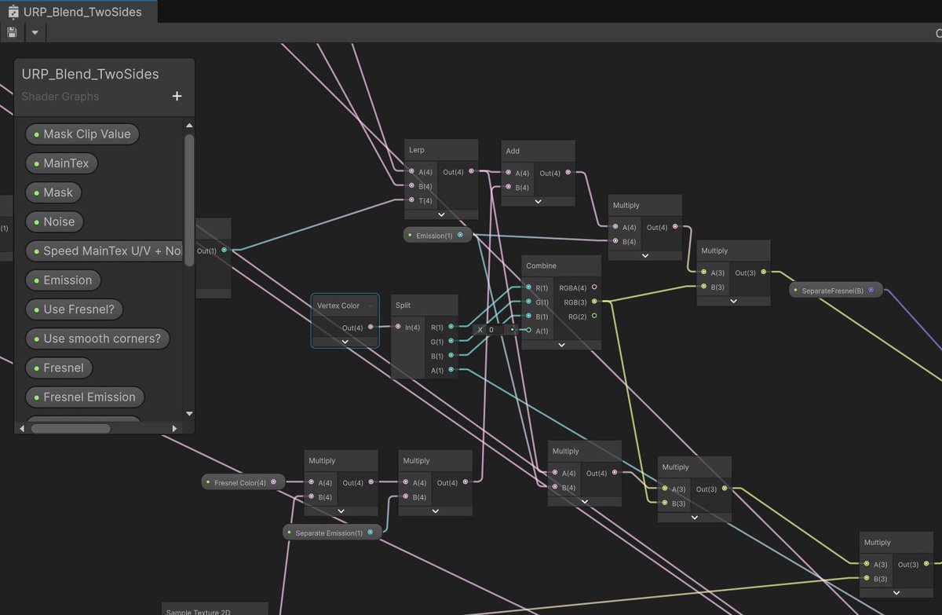942x615 pixels.
Task: Select the URP_Blend_TwoSides tab
Action: coord(78,11)
